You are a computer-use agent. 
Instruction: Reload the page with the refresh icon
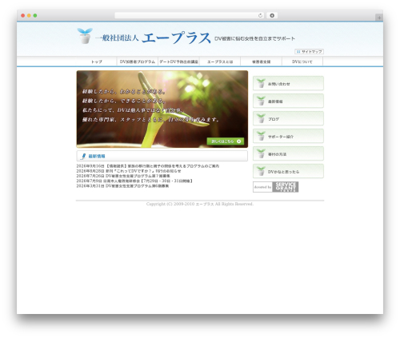tap(260, 16)
